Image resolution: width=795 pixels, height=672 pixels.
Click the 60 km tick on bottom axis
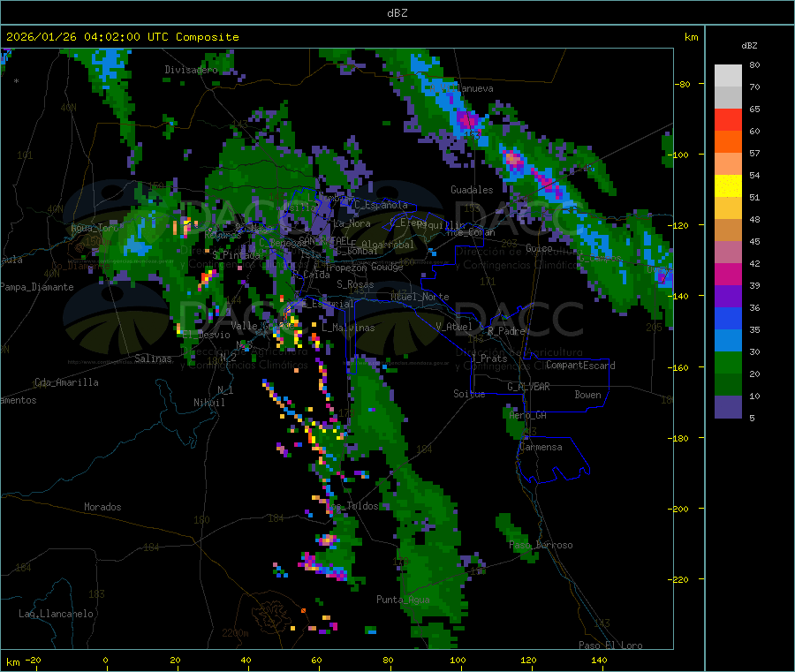[x=316, y=660]
